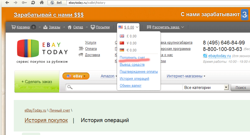This screenshot has height=135, width=250.
Task: Click the browser forward arrow
Action: 15,2
